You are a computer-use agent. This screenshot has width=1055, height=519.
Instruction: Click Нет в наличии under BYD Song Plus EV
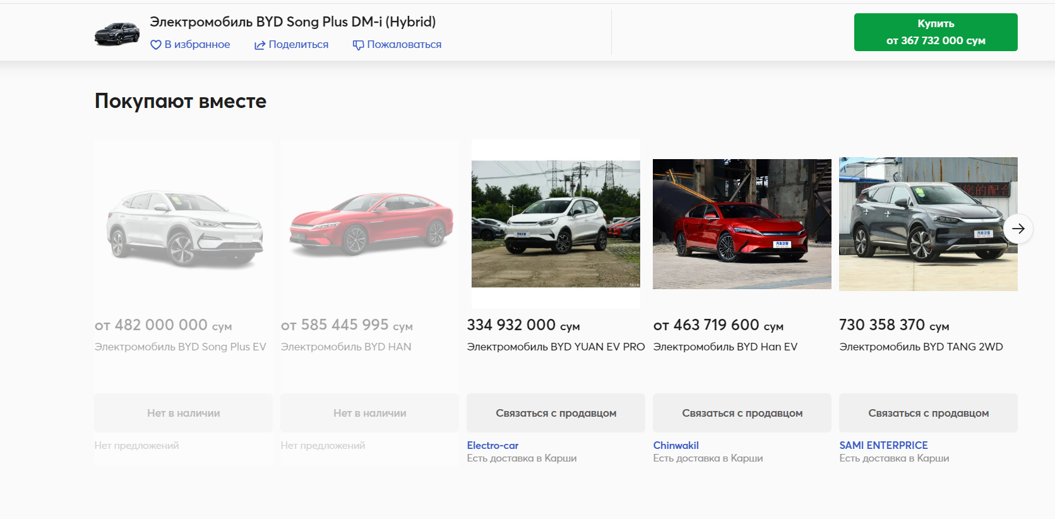184,413
